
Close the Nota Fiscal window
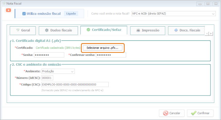click(216, 4)
